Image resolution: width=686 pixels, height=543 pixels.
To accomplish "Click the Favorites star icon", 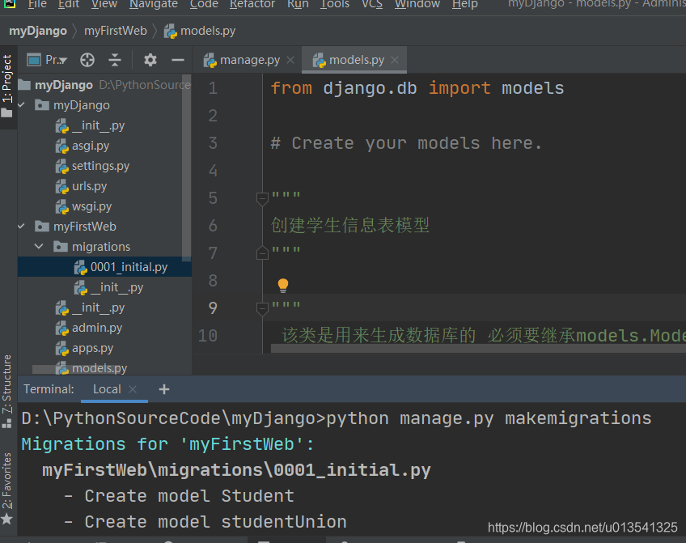I will pos(7,520).
